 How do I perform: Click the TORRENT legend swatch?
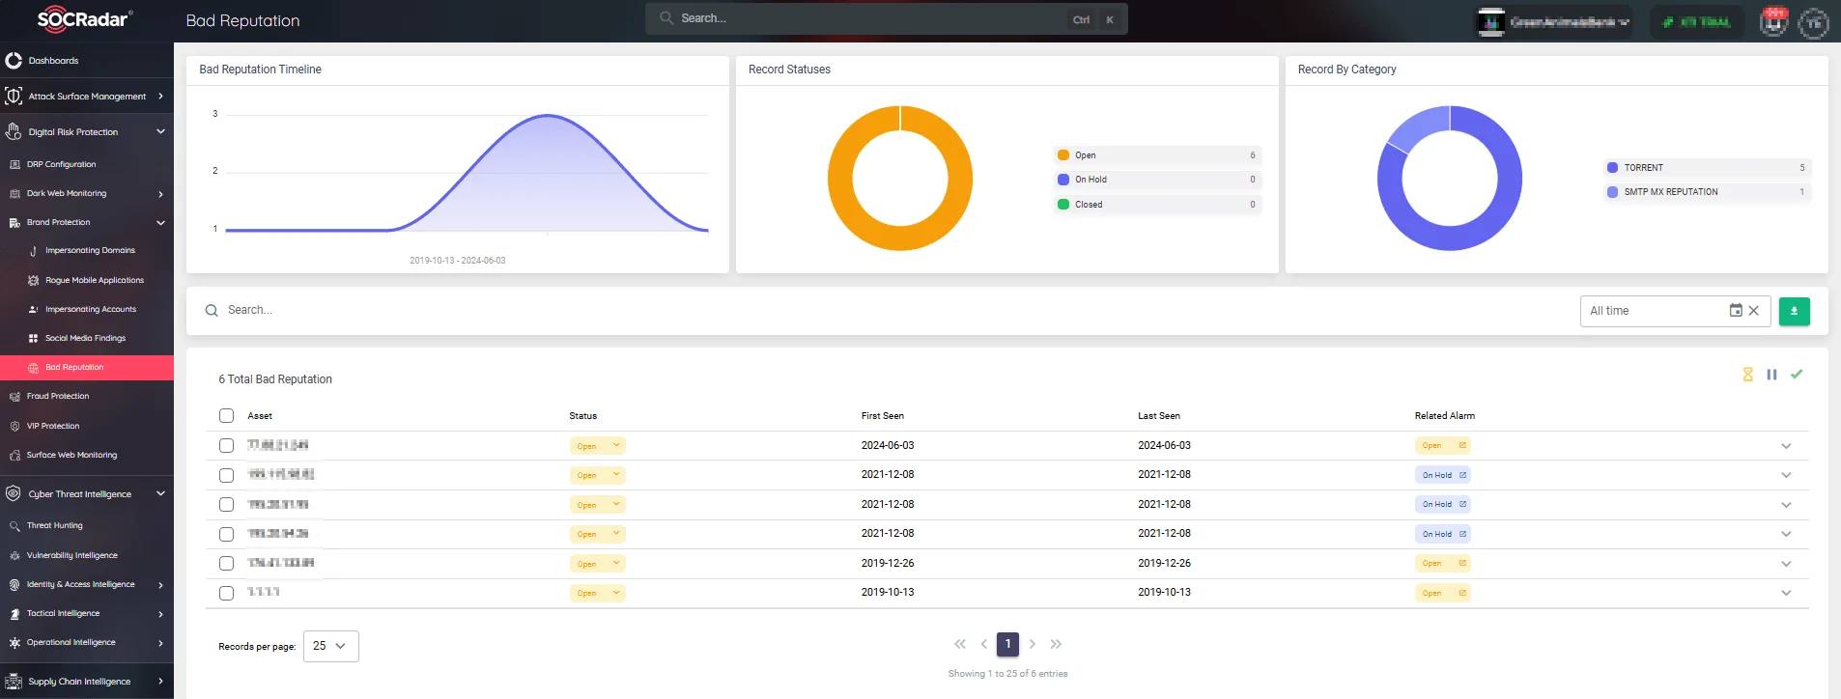[1612, 168]
